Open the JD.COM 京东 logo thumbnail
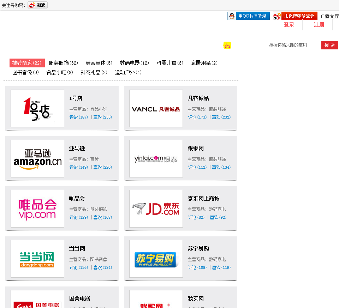339x308 pixels. point(156,209)
